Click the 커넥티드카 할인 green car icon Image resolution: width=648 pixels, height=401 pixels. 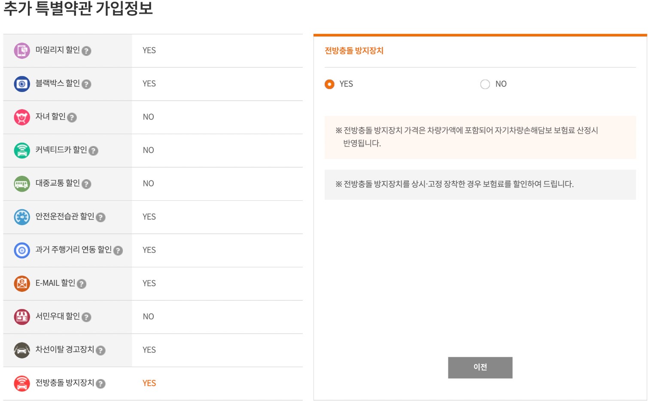pyautogui.click(x=22, y=150)
